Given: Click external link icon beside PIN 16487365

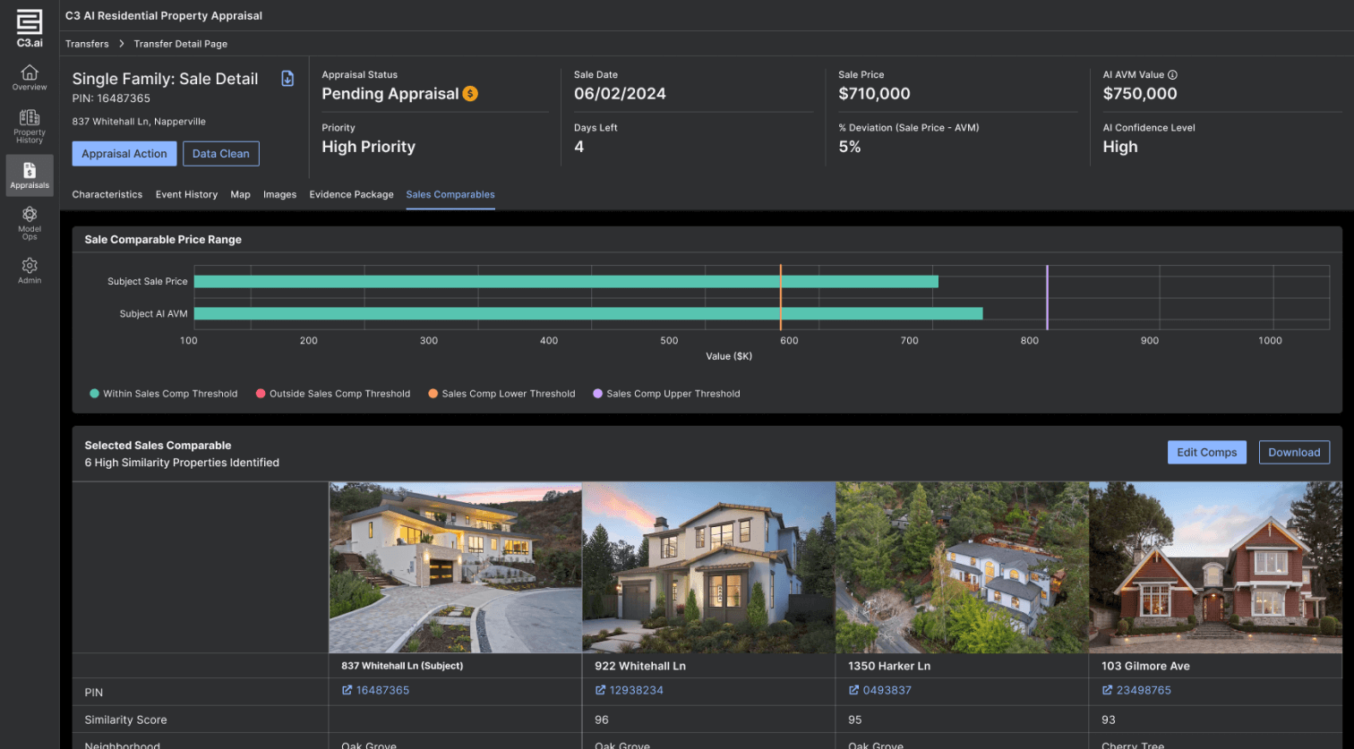Looking at the screenshot, I should pos(347,690).
